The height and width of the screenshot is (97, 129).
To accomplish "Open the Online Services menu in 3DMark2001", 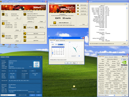I will [x=15, y=3].
